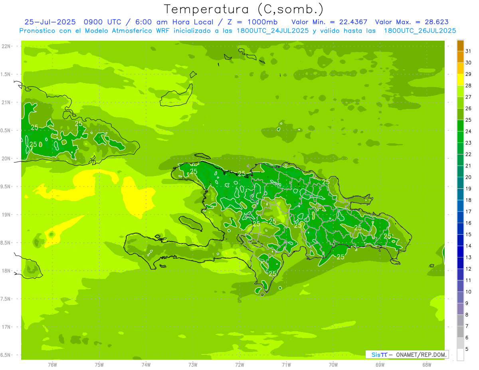Click the "74W" longitude label
Image resolution: width=479 pixels, height=370 pixels.
click(146, 365)
